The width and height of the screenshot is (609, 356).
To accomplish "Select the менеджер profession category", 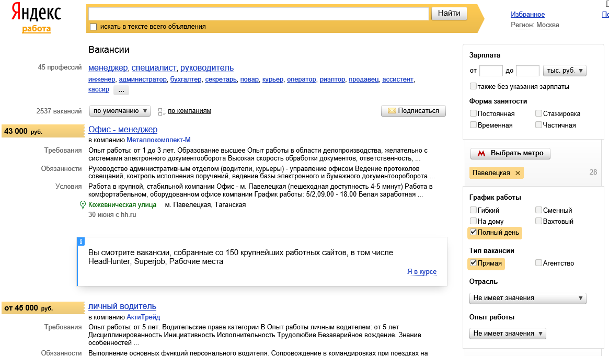I will coord(108,68).
